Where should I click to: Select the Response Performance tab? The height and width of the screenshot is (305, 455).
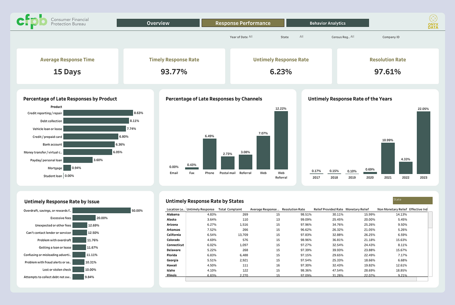tap(243, 23)
